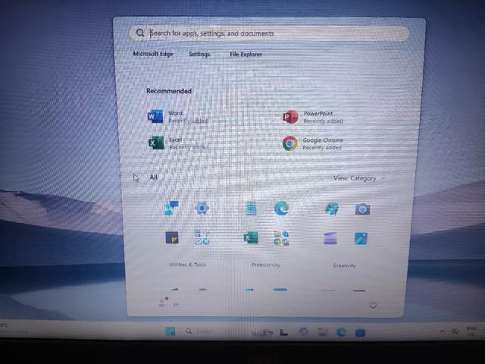
Task: Open the remaining Productivity apps cluster
Action: click(281, 238)
